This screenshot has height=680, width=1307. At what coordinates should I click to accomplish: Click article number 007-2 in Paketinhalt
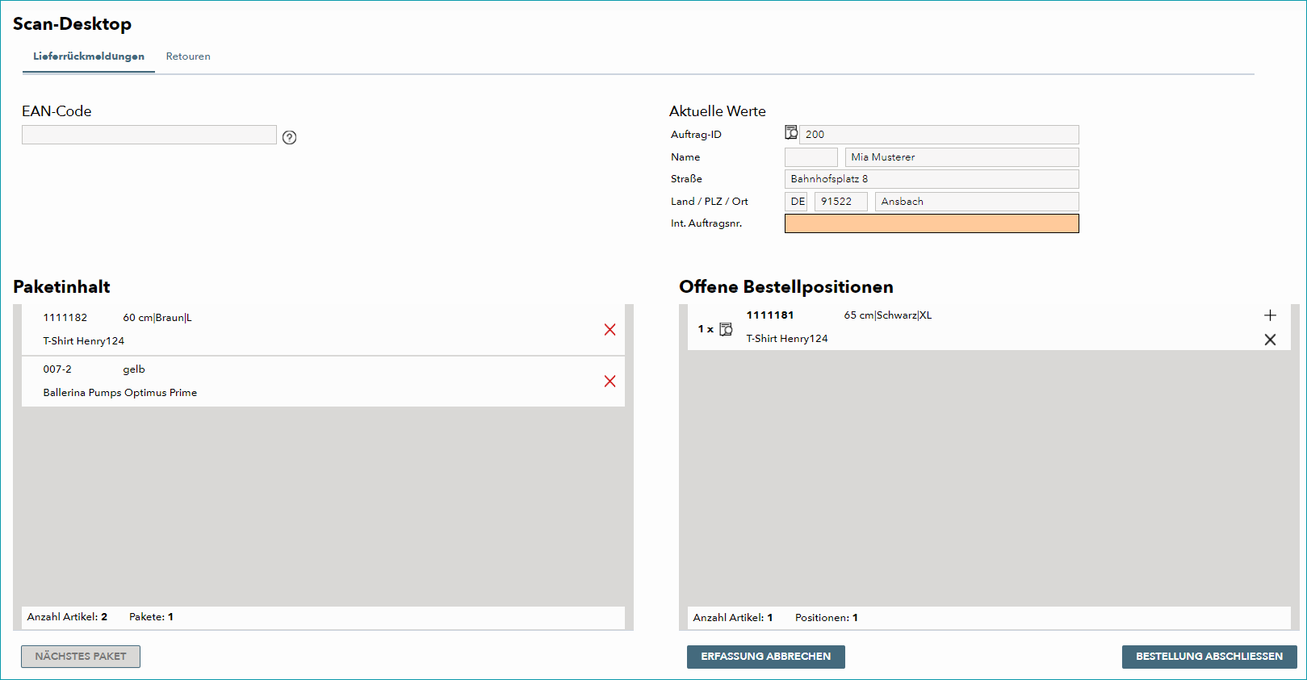(x=57, y=369)
